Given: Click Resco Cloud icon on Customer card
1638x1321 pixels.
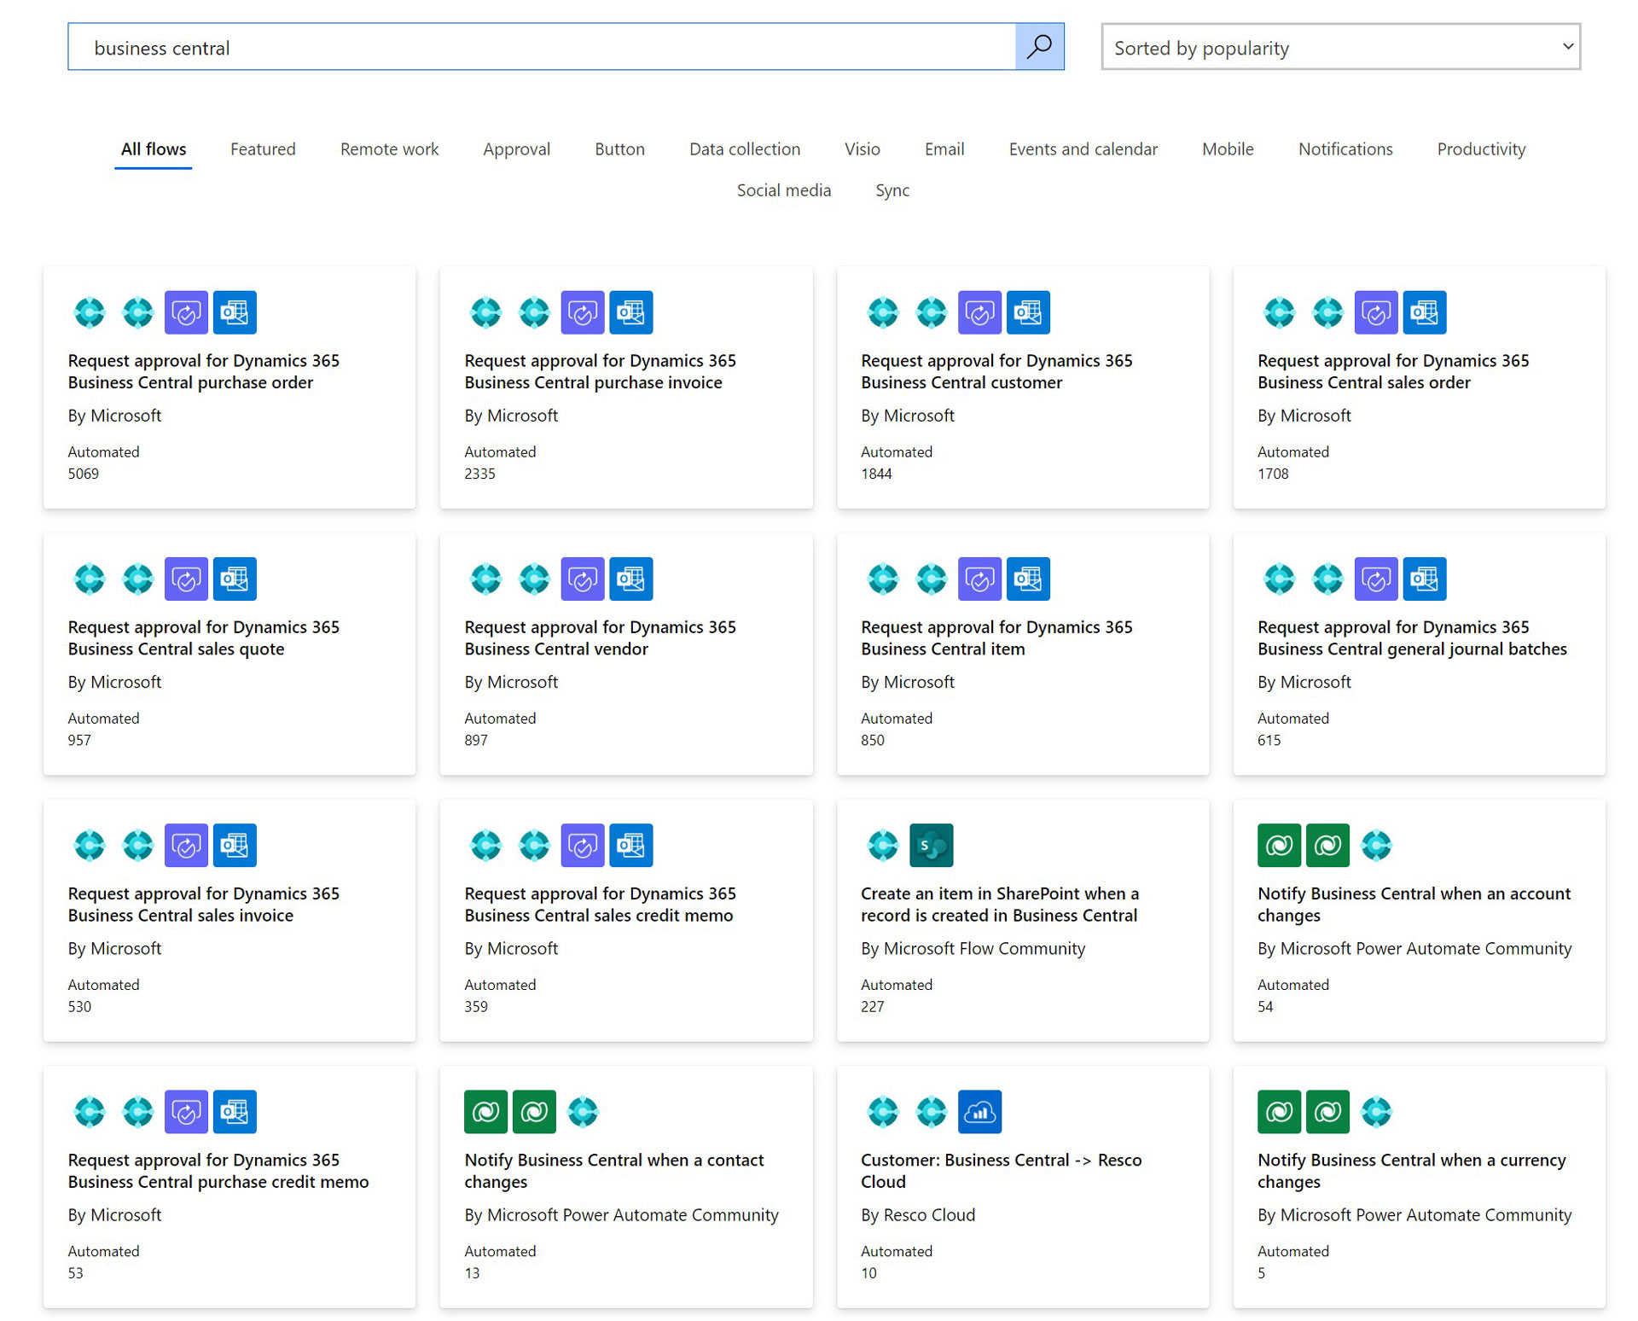Looking at the screenshot, I should (979, 1111).
